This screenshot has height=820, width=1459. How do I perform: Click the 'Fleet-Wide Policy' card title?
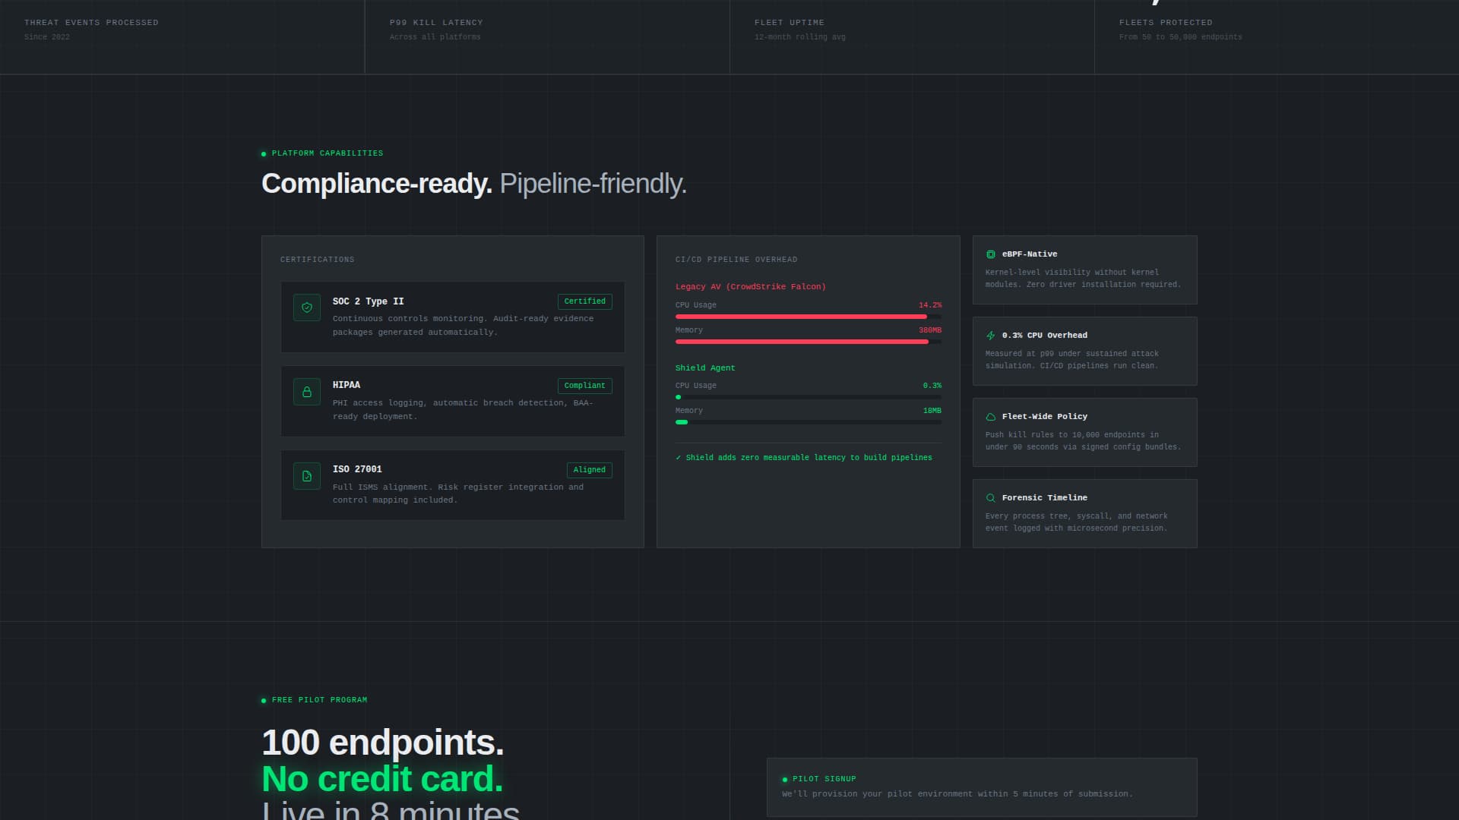[x=1045, y=417]
